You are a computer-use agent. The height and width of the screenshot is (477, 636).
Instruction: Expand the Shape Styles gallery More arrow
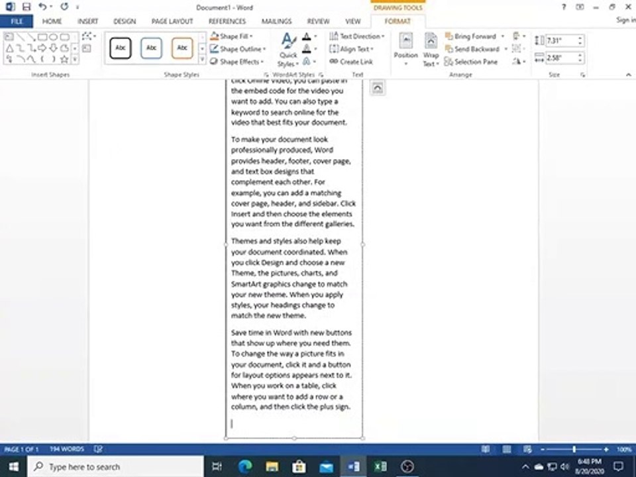click(x=202, y=60)
